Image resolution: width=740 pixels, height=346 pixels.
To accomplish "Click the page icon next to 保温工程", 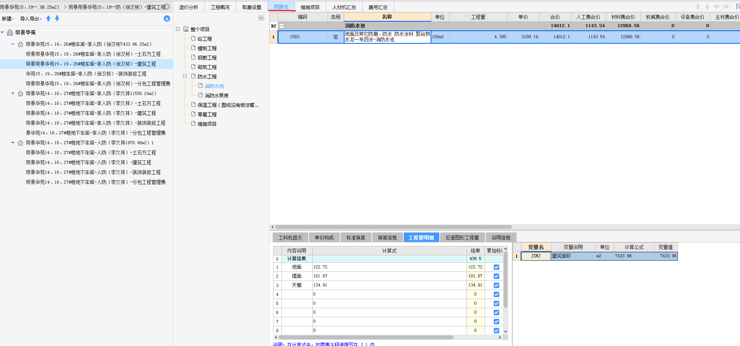I will coord(193,105).
